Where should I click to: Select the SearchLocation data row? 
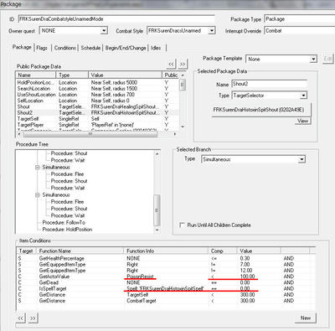click(97, 89)
